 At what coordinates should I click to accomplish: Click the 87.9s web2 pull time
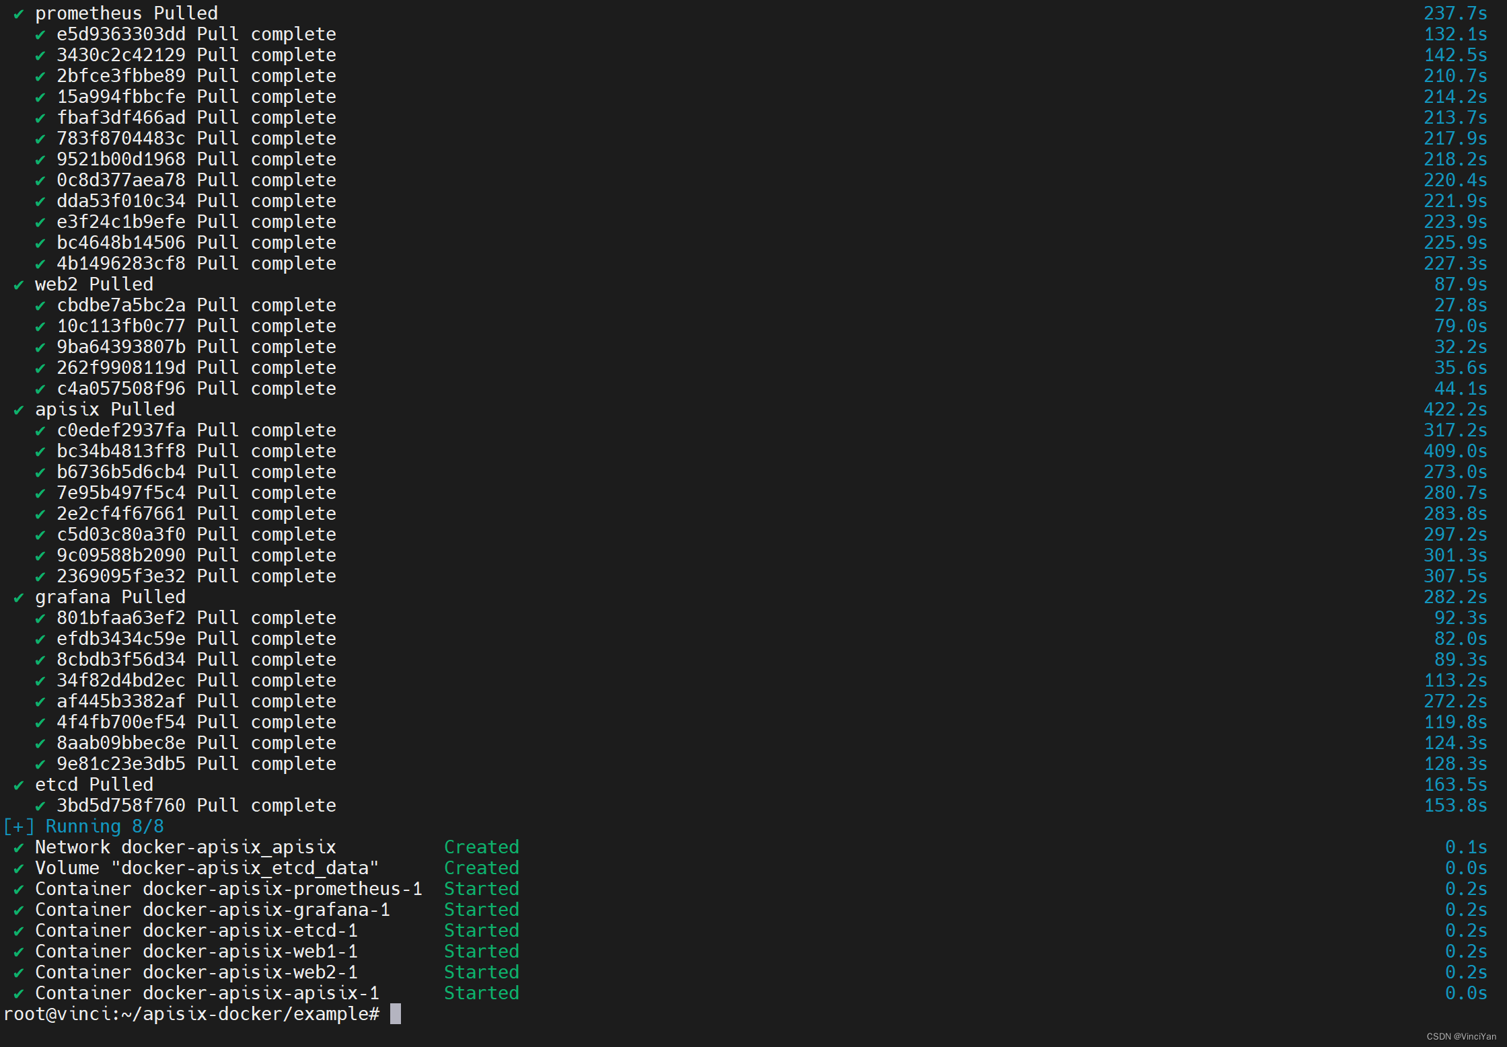[1461, 284]
